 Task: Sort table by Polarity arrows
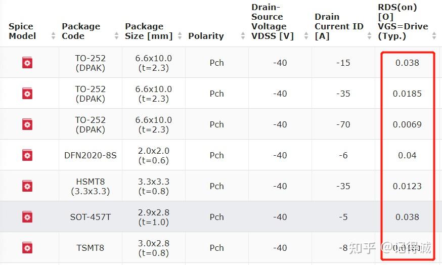pos(243,36)
